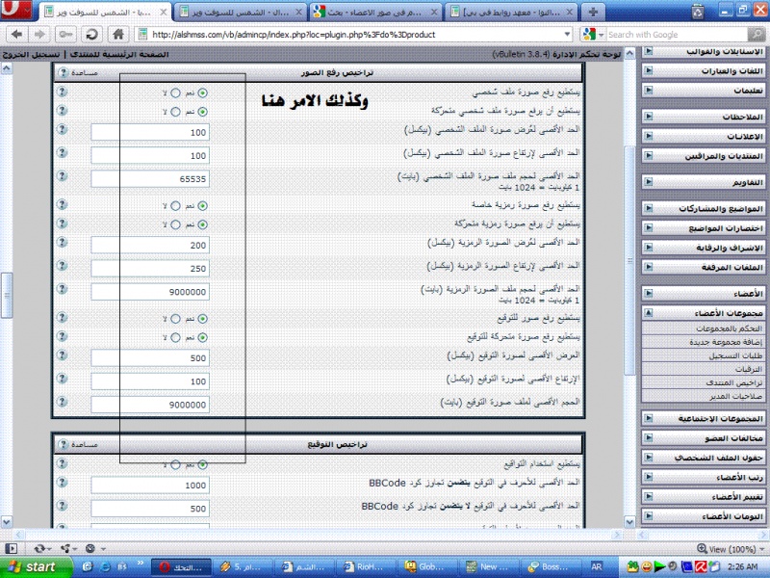Click help icon in تراخيص رفع الصور header
Screen dimensions: 770x578
[x=63, y=73]
